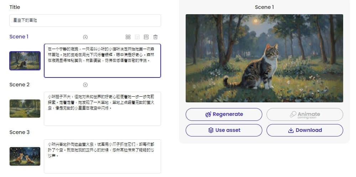This screenshot has width=356, height=177.
Task: Download the Scene 1 image
Action: click(x=305, y=130)
